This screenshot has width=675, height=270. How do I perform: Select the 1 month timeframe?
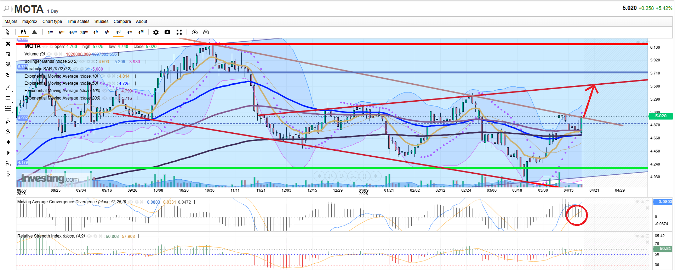tap(141, 32)
